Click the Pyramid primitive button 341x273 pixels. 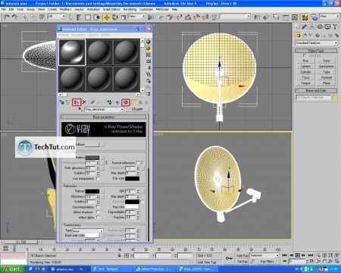[327, 77]
